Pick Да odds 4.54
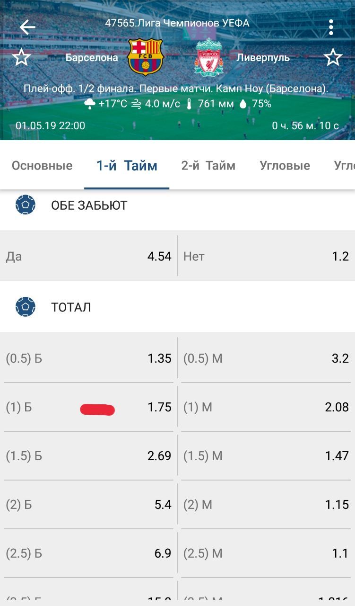Image resolution: width=355 pixels, height=606 pixels. click(88, 256)
